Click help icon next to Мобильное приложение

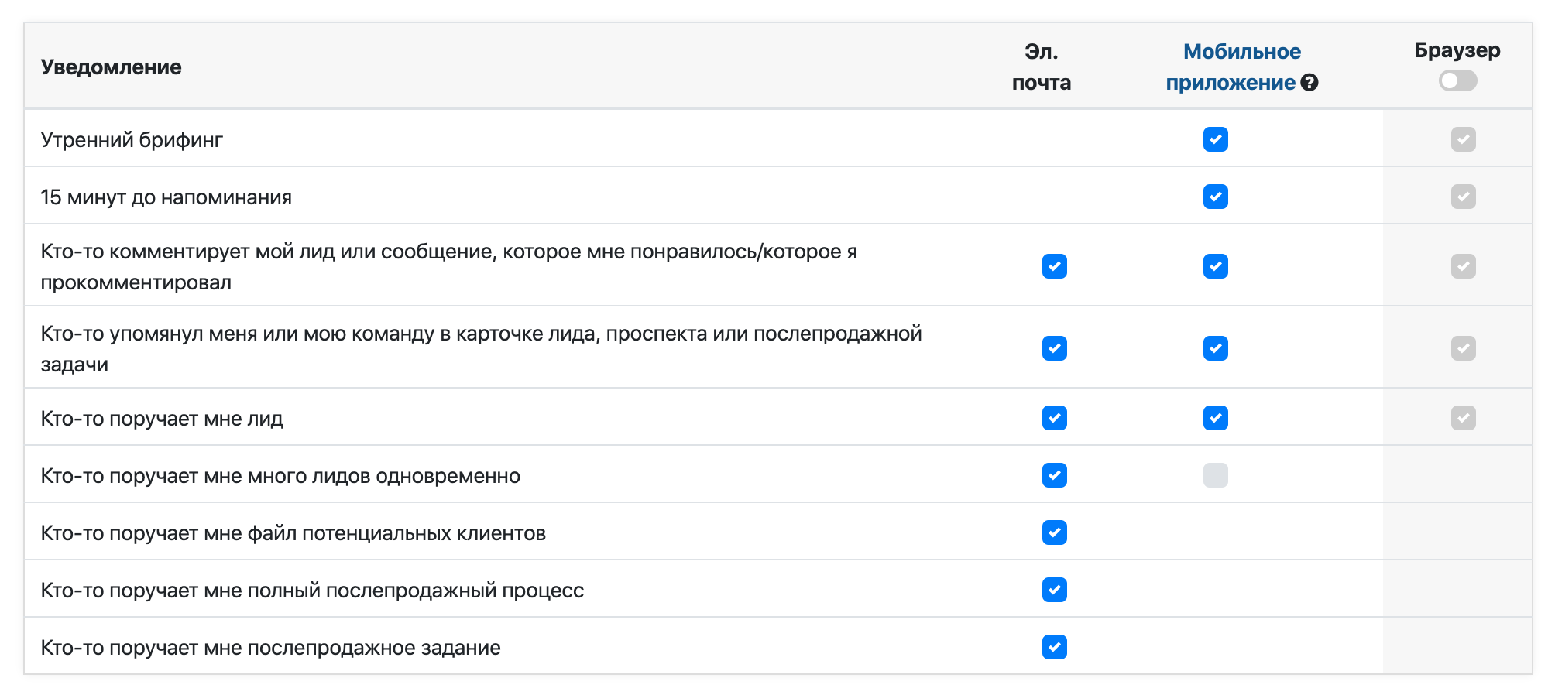[x=1310, y=83]
